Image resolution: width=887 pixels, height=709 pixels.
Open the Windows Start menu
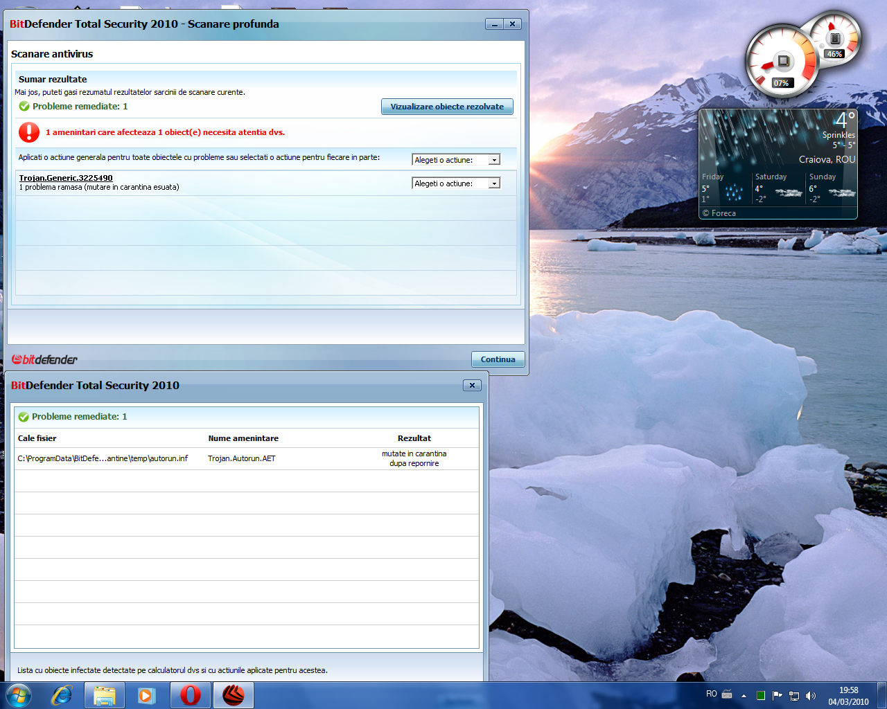point(19,695)
